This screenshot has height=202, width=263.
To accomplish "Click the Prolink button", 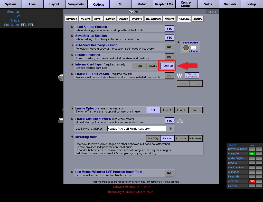I will (x=196, y=83).
